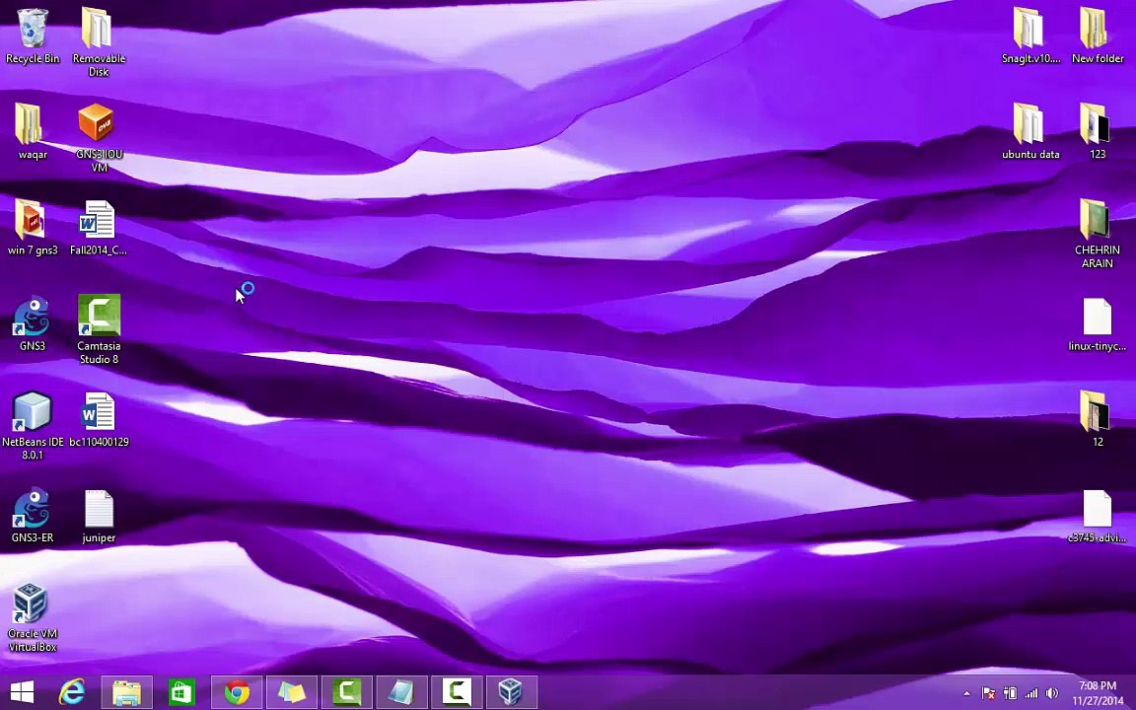Show hidden system tray icons
This screenshot has height=710, width=1136.
(x=966, y=693)
